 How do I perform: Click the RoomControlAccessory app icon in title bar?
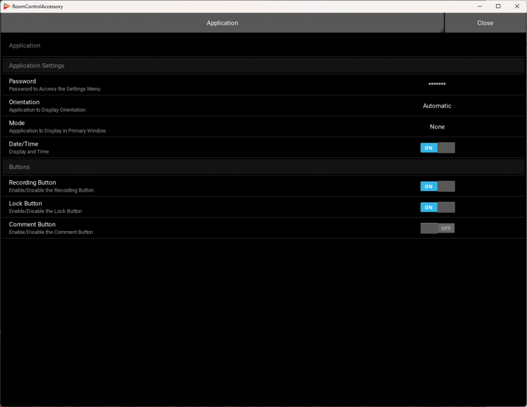pos(6,6)
